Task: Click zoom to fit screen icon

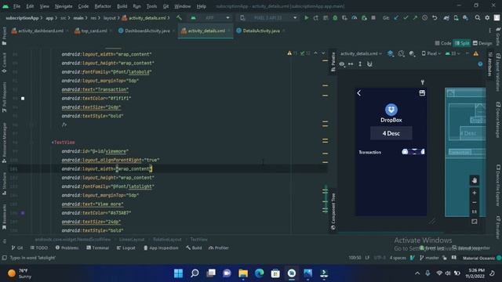Action: [x=474, y=221]
